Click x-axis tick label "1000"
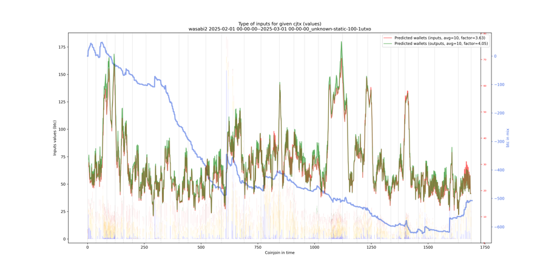Screen dimensions: 546x273 (314, 247)
